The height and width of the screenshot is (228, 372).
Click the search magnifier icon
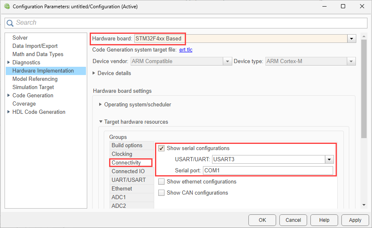pyautogui.click(x=10, y=23)
